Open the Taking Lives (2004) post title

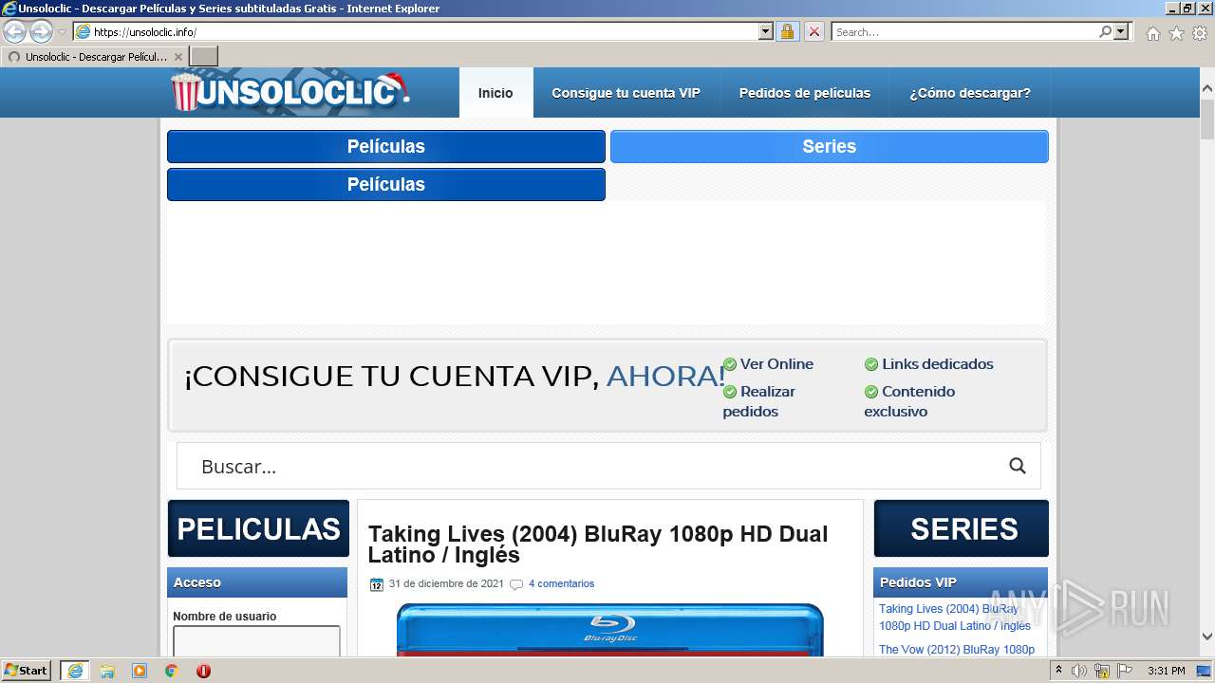598,545
